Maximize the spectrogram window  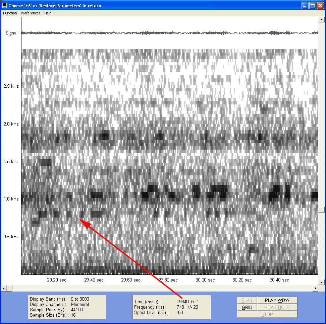pyautogui.click(x=313, y=6)
